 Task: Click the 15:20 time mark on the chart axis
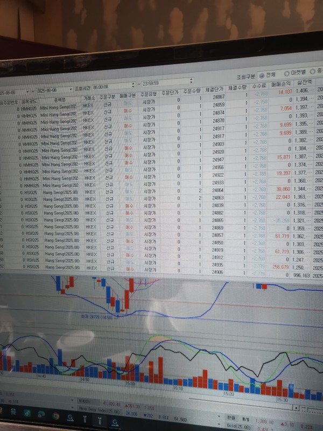pos(228,394)
